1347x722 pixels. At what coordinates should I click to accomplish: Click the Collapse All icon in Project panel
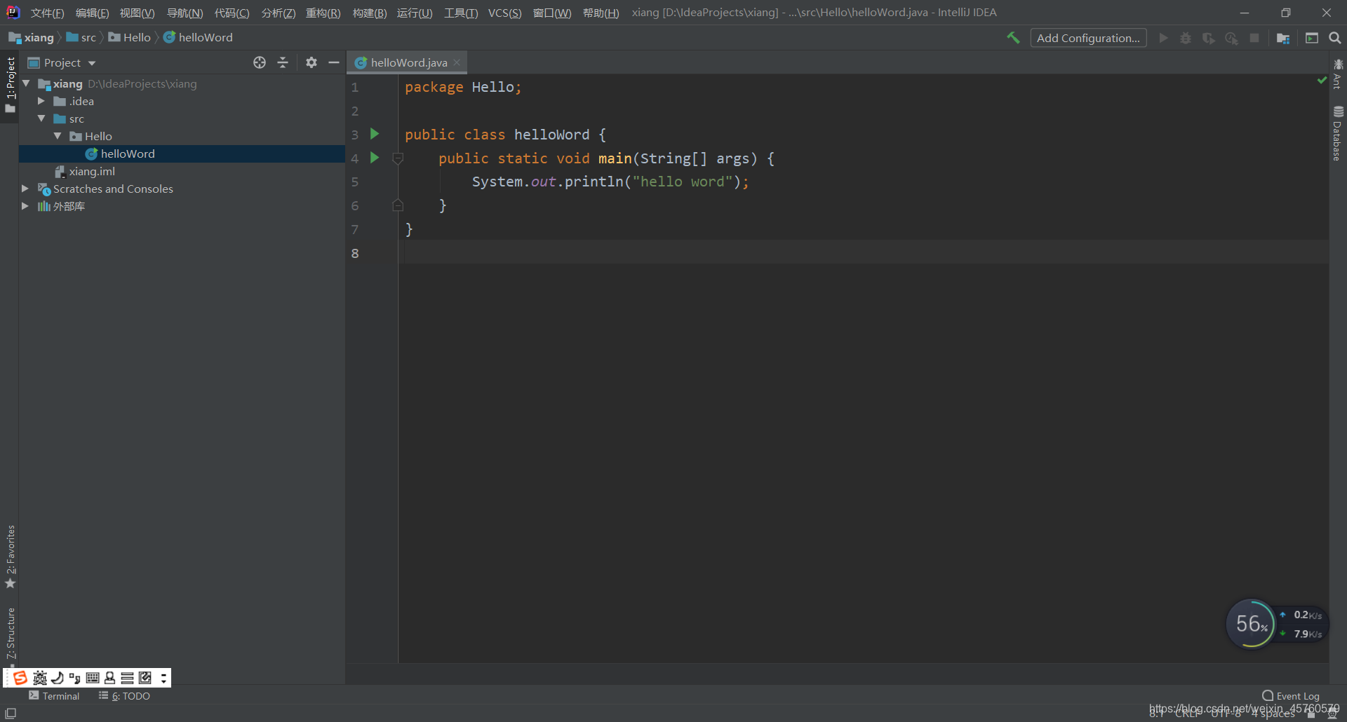[283, 62]
